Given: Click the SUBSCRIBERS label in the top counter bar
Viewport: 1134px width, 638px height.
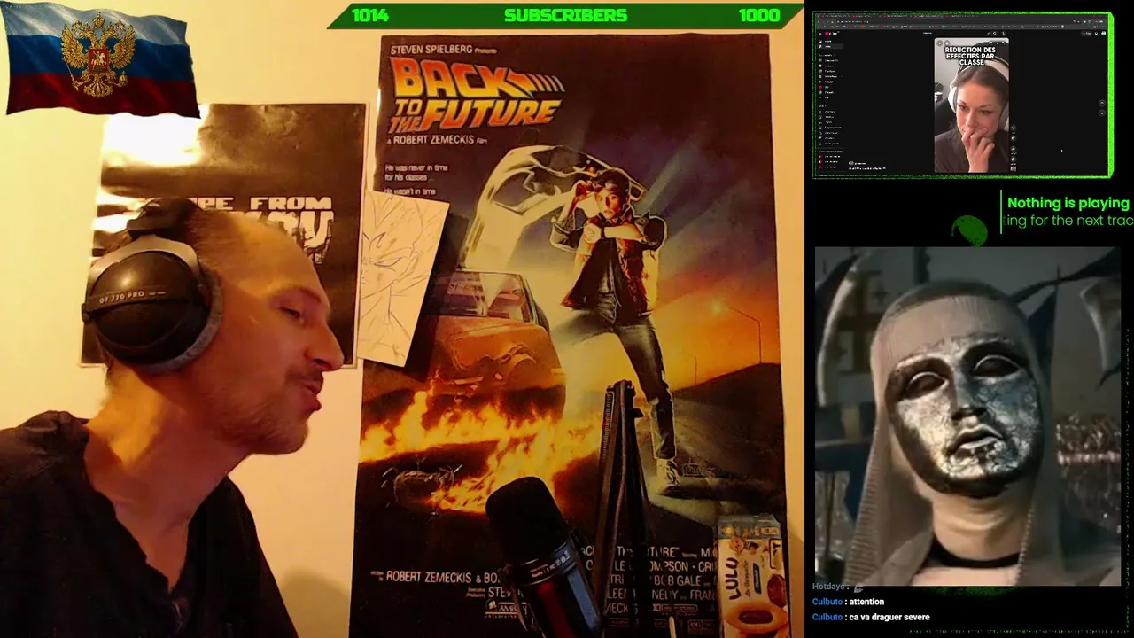Looking at the screenshot, I should pyautogui.click(x=565, y=15).
